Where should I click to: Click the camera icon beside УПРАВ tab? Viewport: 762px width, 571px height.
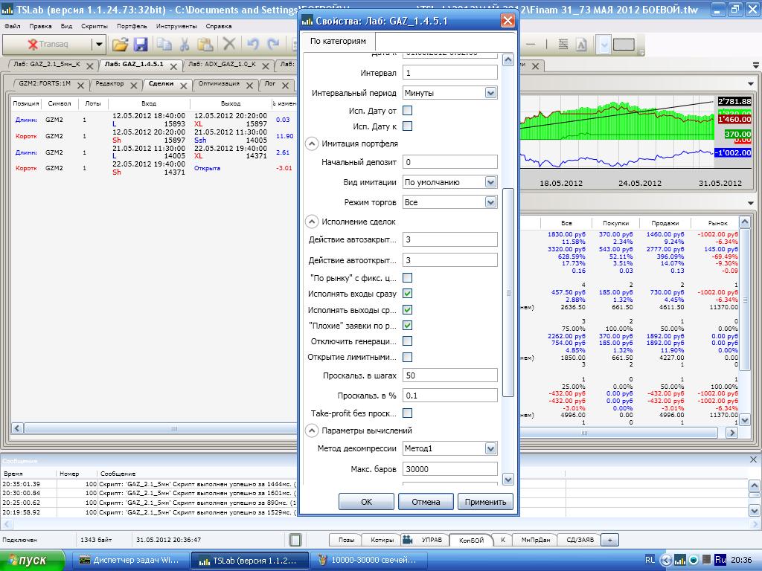pos(407,540)
